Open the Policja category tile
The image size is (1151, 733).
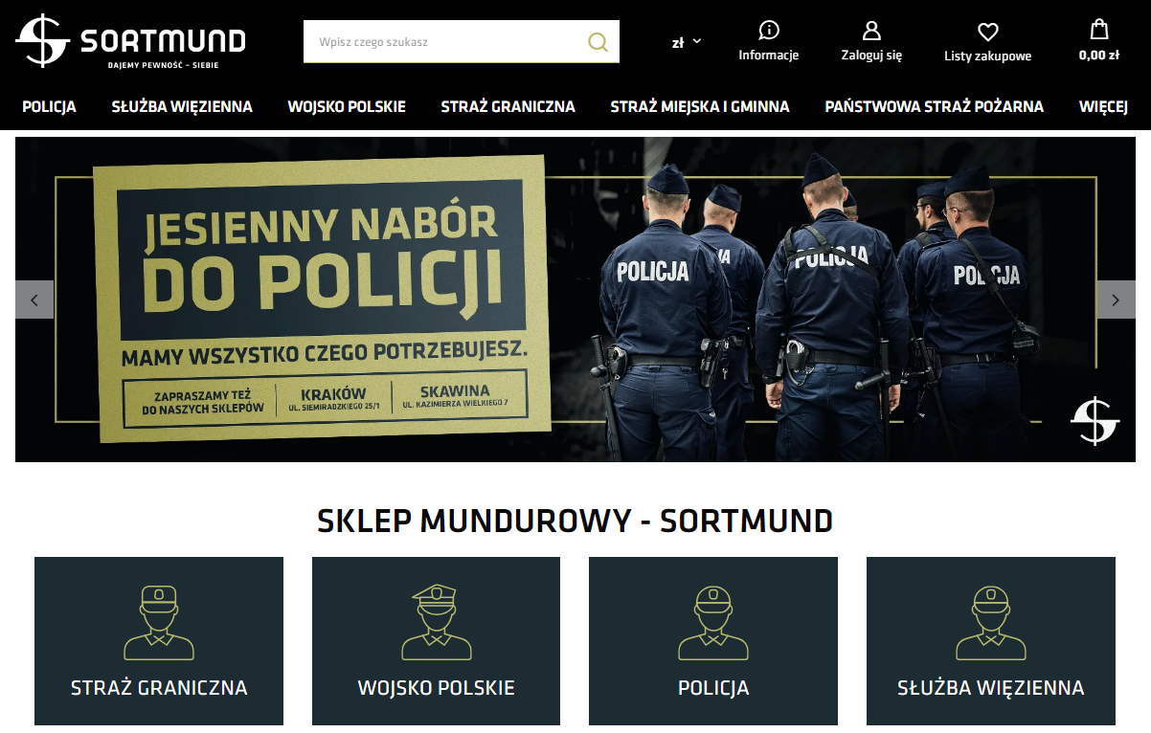point(713,641)
